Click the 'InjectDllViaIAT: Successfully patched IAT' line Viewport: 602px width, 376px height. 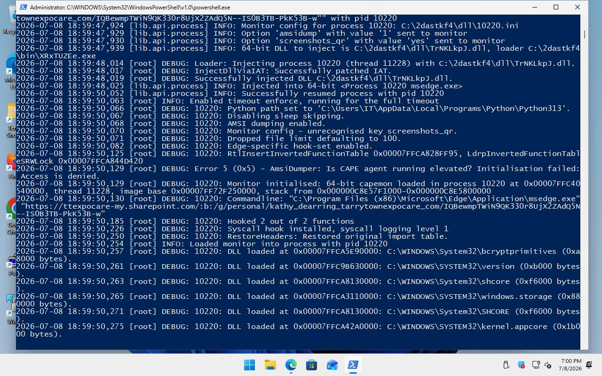pyautogui.click(x=204, y=71)
